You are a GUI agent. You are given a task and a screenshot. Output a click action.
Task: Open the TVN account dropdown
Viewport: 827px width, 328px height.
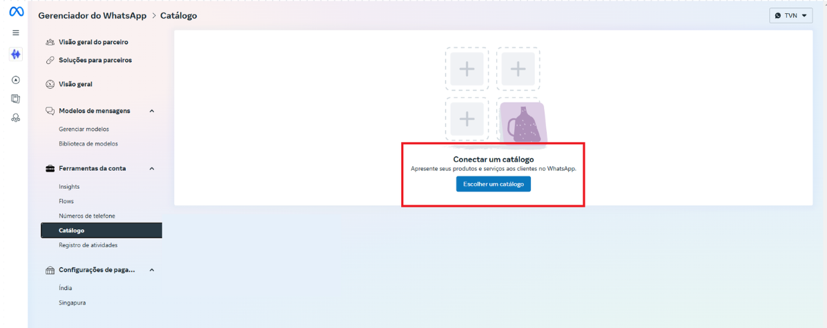tap(790, 16)
